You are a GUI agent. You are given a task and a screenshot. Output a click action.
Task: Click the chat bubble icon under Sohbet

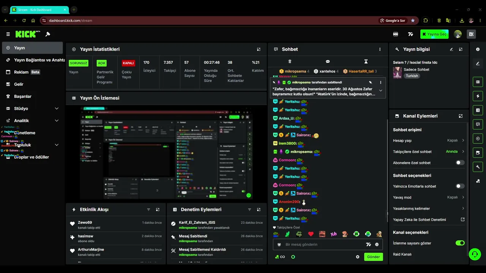(328, 61)
